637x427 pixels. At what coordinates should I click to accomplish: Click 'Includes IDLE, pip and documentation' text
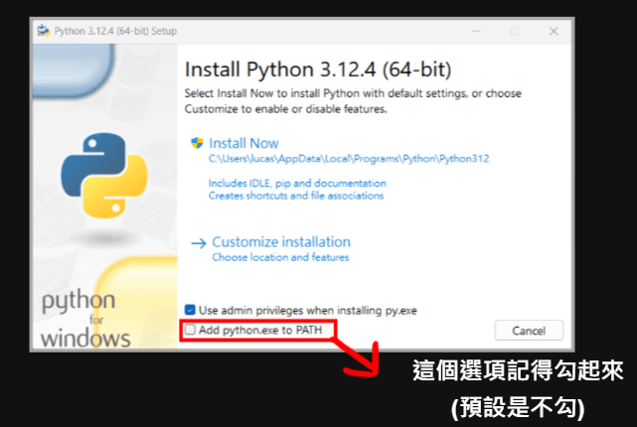(297, 184)
